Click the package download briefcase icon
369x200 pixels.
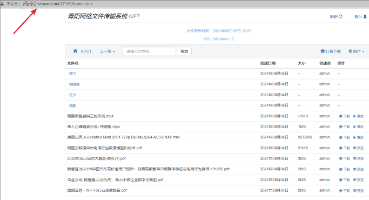point(323,51)
